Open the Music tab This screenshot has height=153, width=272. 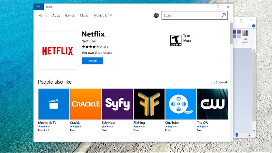[84, 15]
